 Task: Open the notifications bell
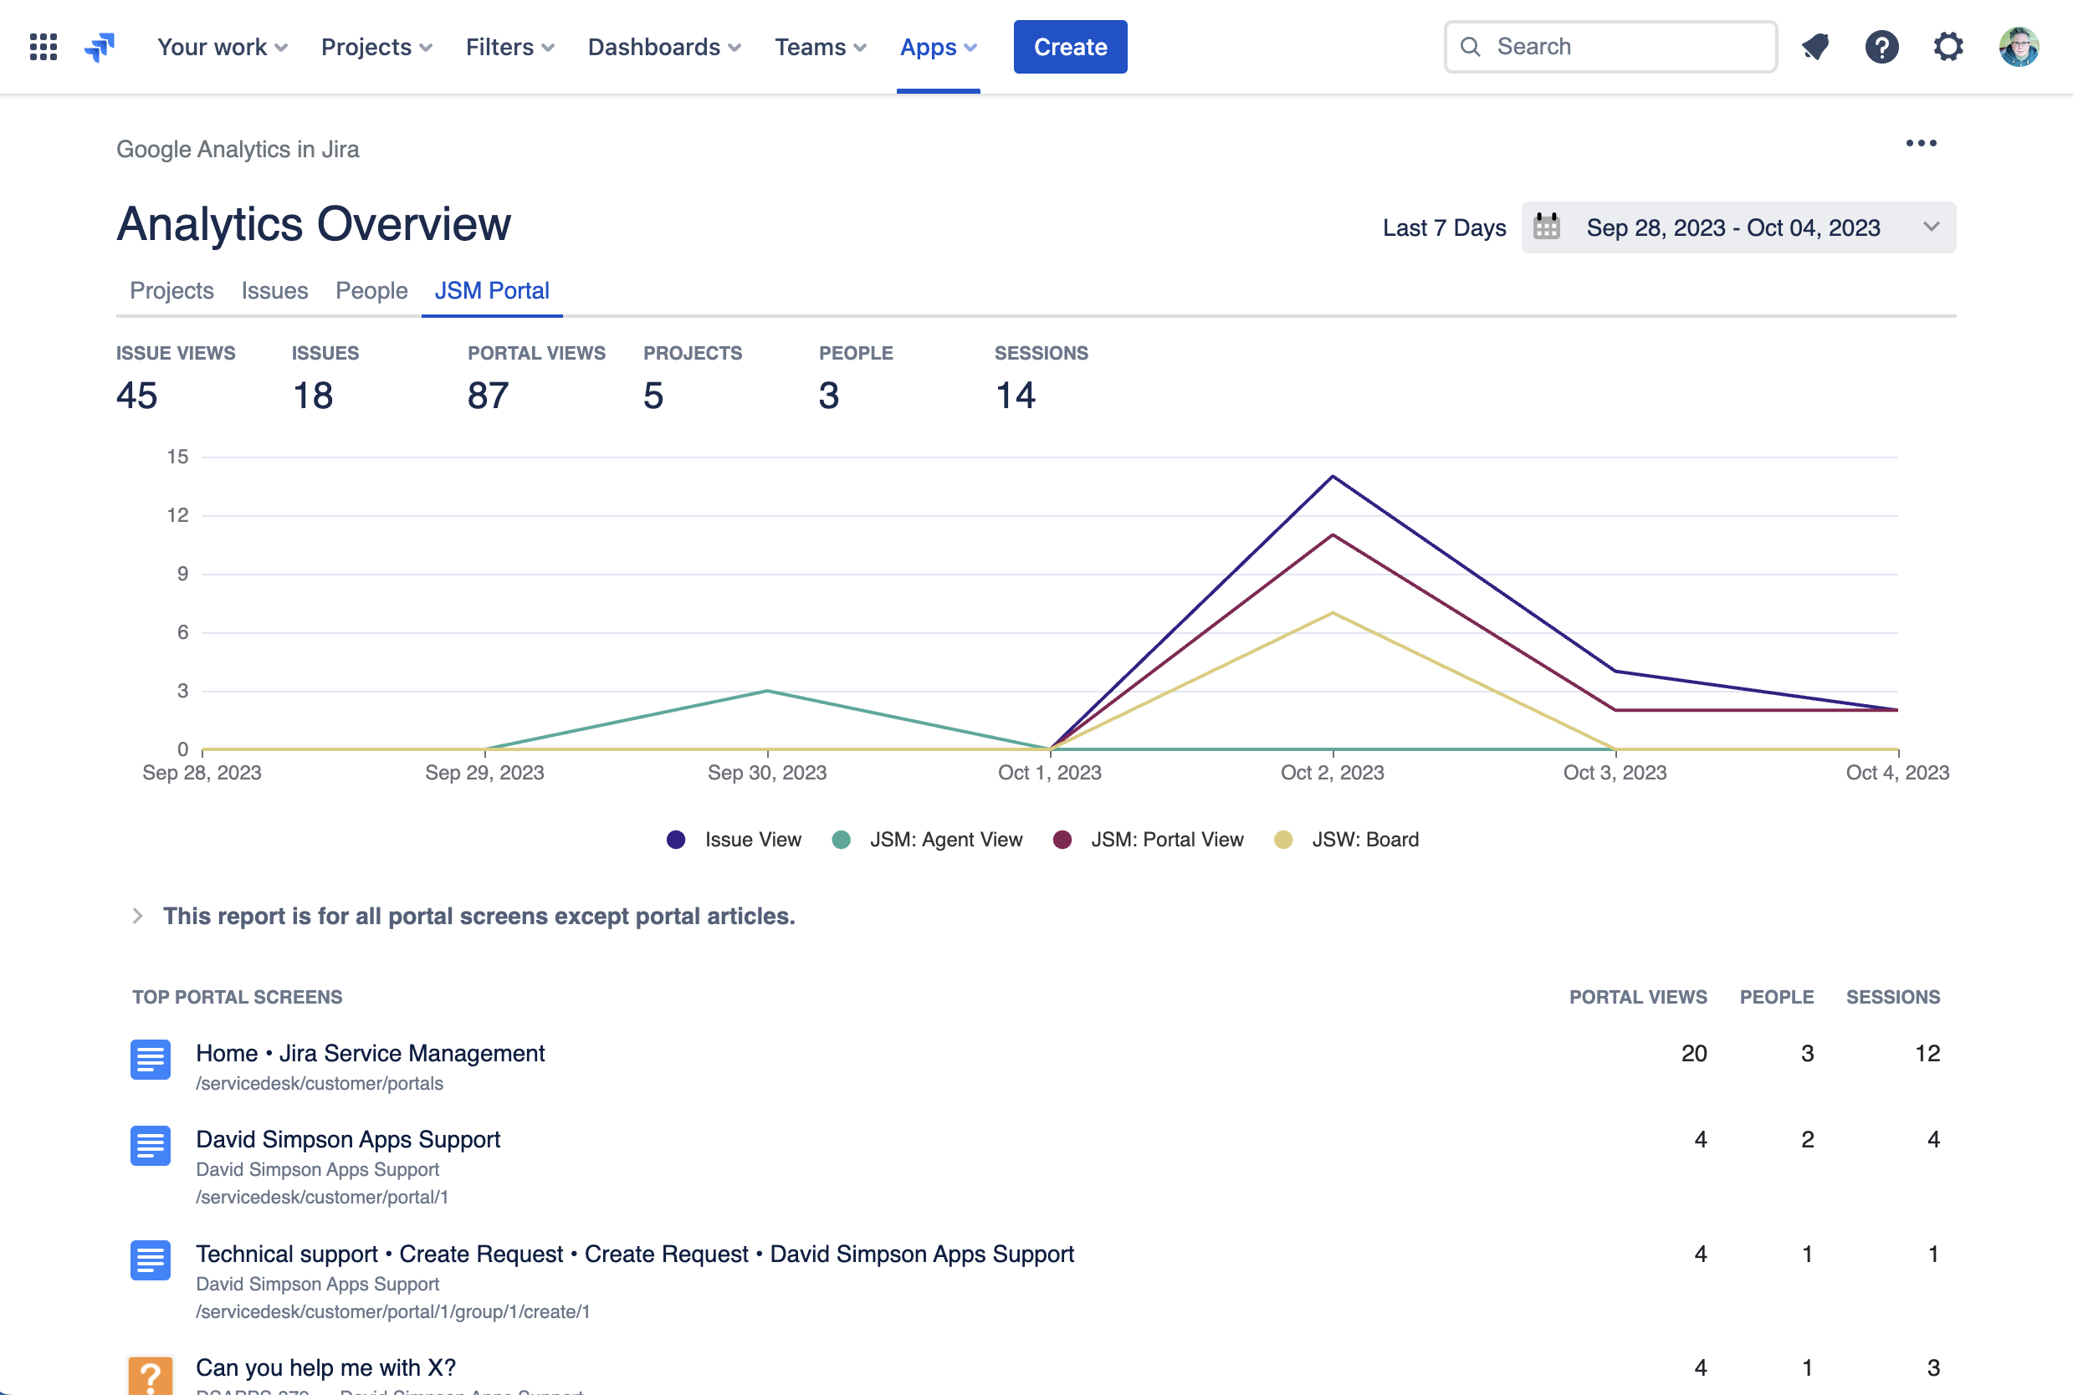(x=1815, y=47)
